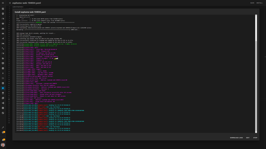Open the HACS store icon
Screen dimensions: 266x149
click(x=3, y=93)
